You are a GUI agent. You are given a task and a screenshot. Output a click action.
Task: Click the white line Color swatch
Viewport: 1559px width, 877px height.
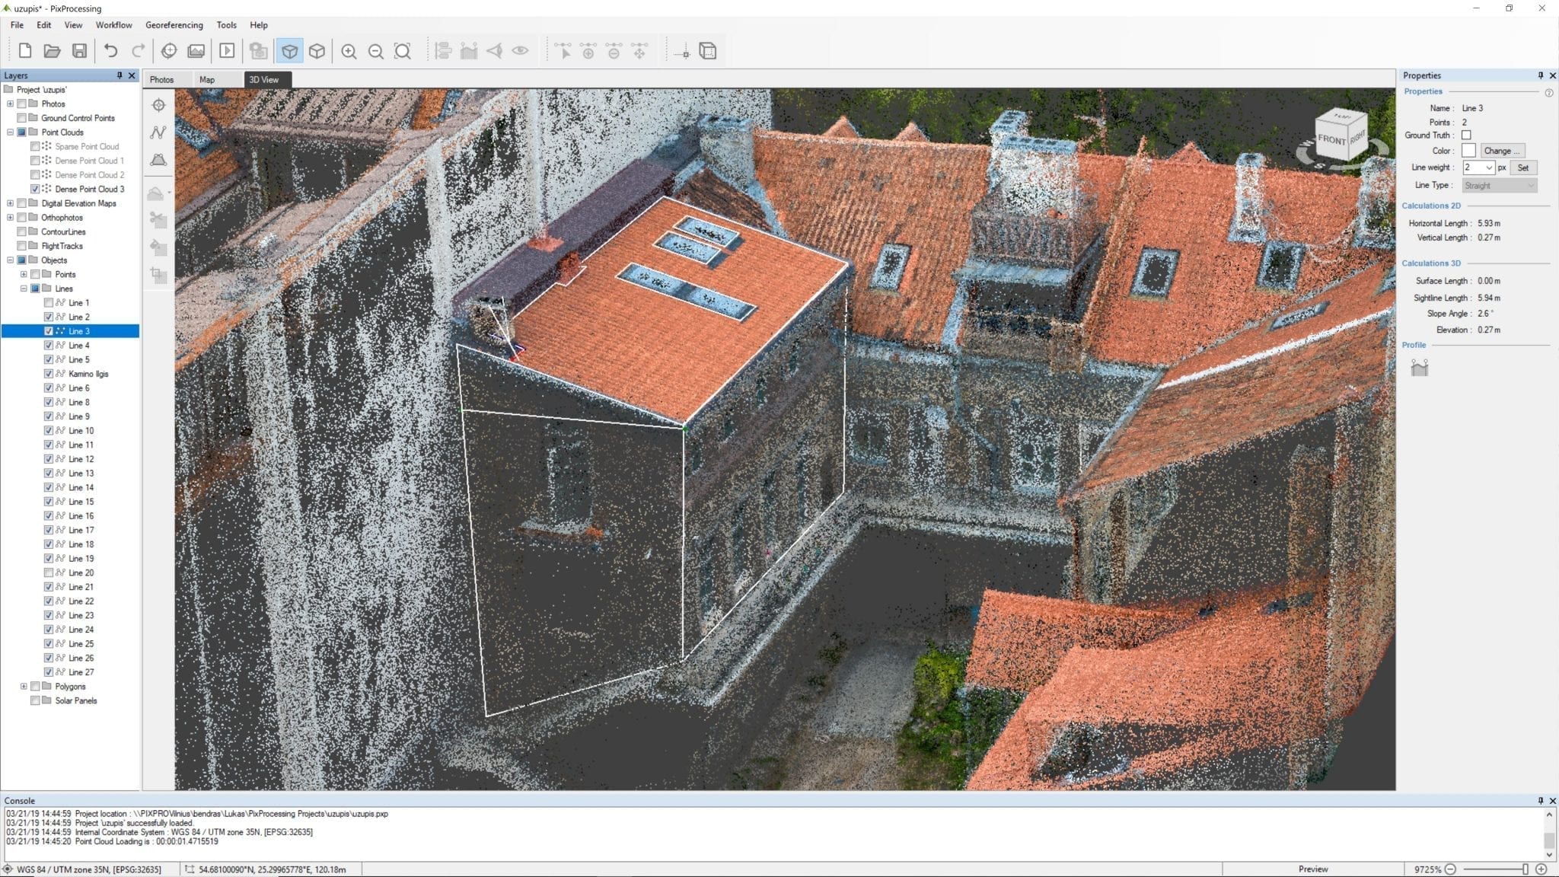coord(1468,151)
